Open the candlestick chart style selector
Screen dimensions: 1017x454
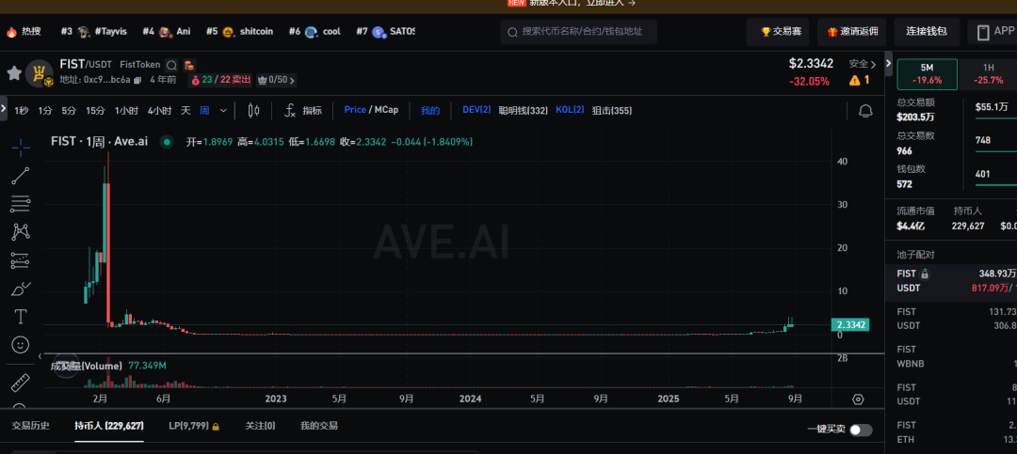253,111
